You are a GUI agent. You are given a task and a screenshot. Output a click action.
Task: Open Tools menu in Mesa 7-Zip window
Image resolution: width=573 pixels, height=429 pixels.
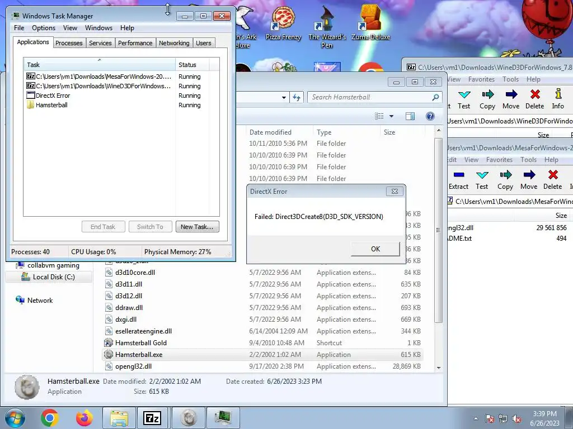pyautogui.click(x=528, y=160)
